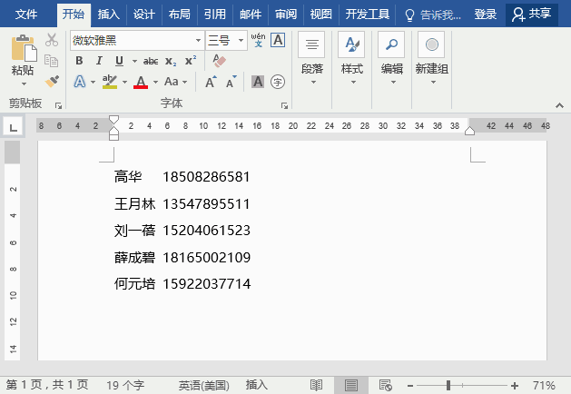Expand underline style arrow
The width and height of the screenshot is (571, 394).
coord(134,61)
